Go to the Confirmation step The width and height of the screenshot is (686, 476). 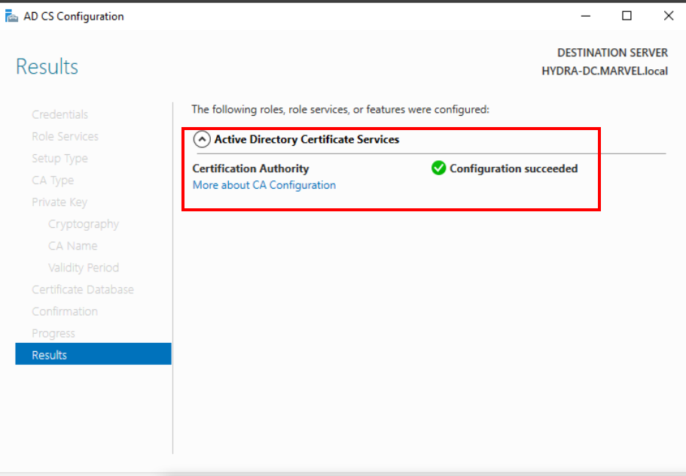[x=65, y=311]
